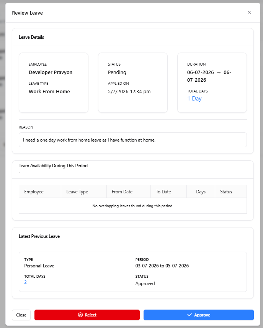Click the checkmark icon on Approve button

[189, 315]
